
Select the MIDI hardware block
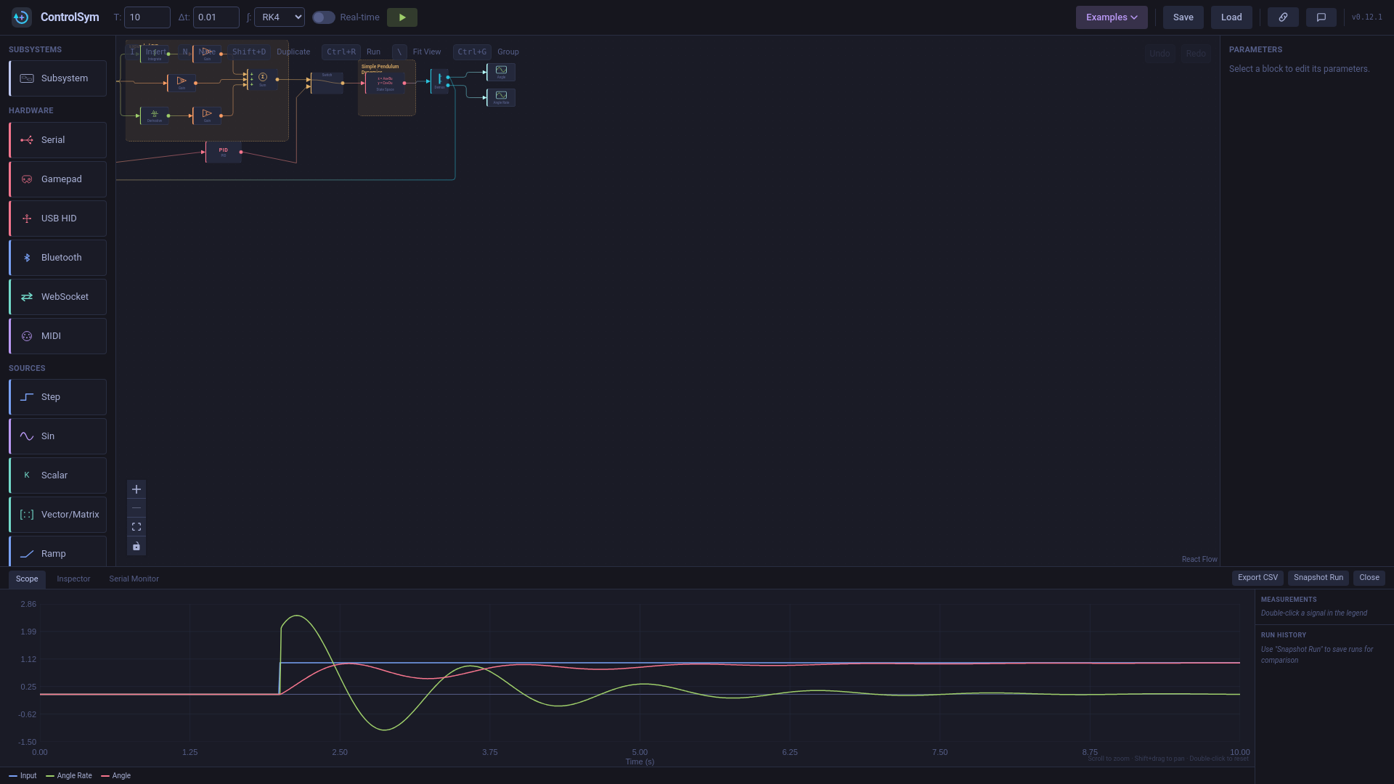click(58, 336)
